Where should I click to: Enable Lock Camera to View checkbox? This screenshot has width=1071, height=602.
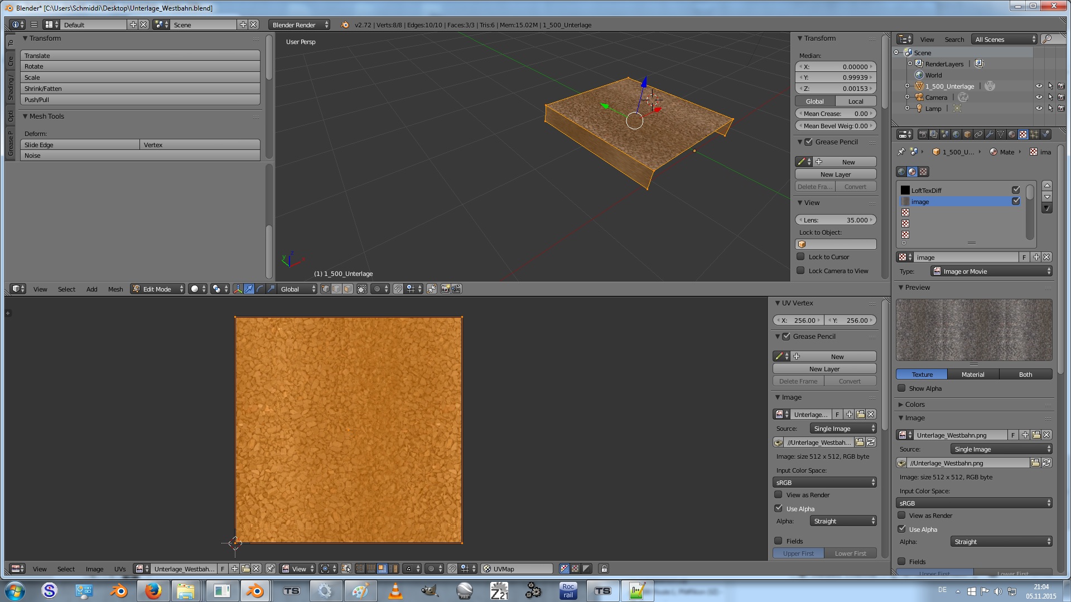(801, 271)
